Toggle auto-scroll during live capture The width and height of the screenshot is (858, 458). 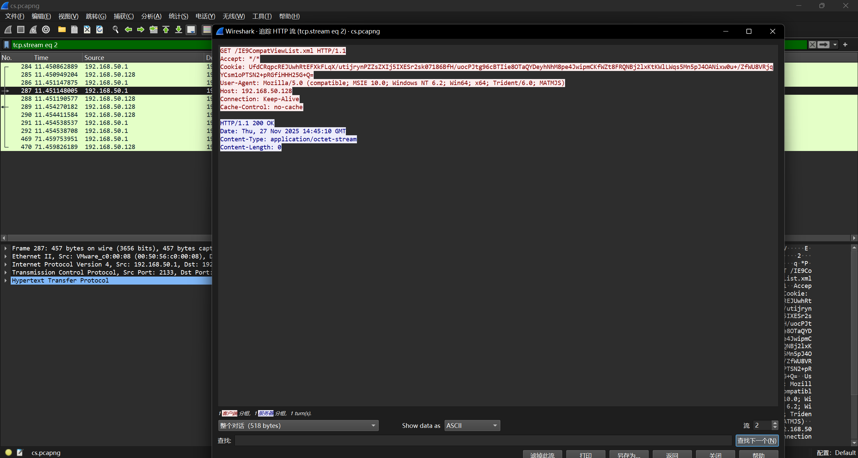coord(191,30)
